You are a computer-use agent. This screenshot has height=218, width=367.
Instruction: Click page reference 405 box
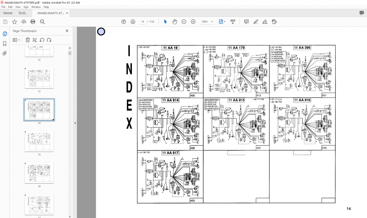tap(196, 95)
